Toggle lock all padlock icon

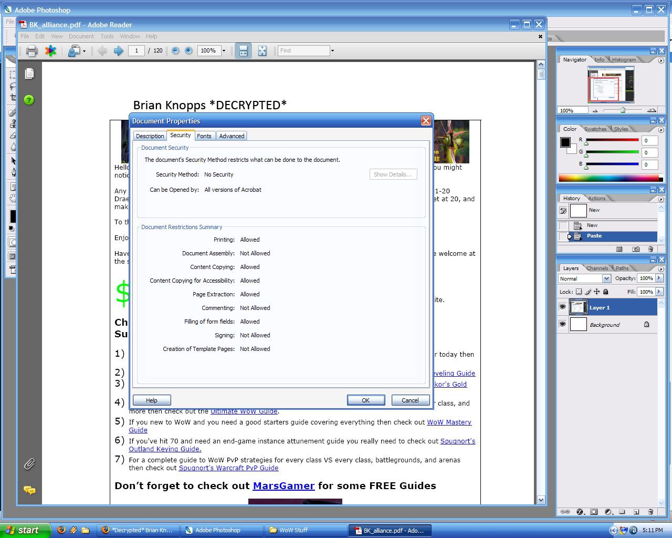(x=605, y=292)
